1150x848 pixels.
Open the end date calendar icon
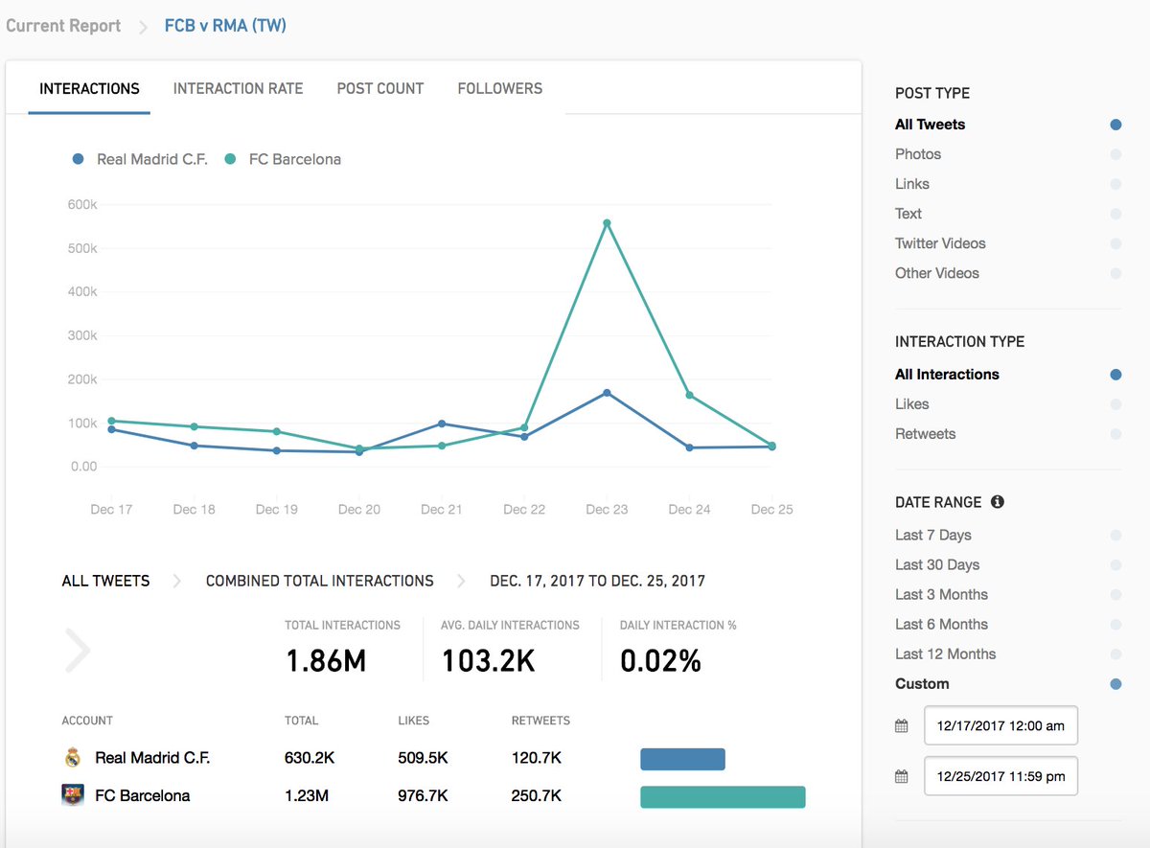[901, 776]
